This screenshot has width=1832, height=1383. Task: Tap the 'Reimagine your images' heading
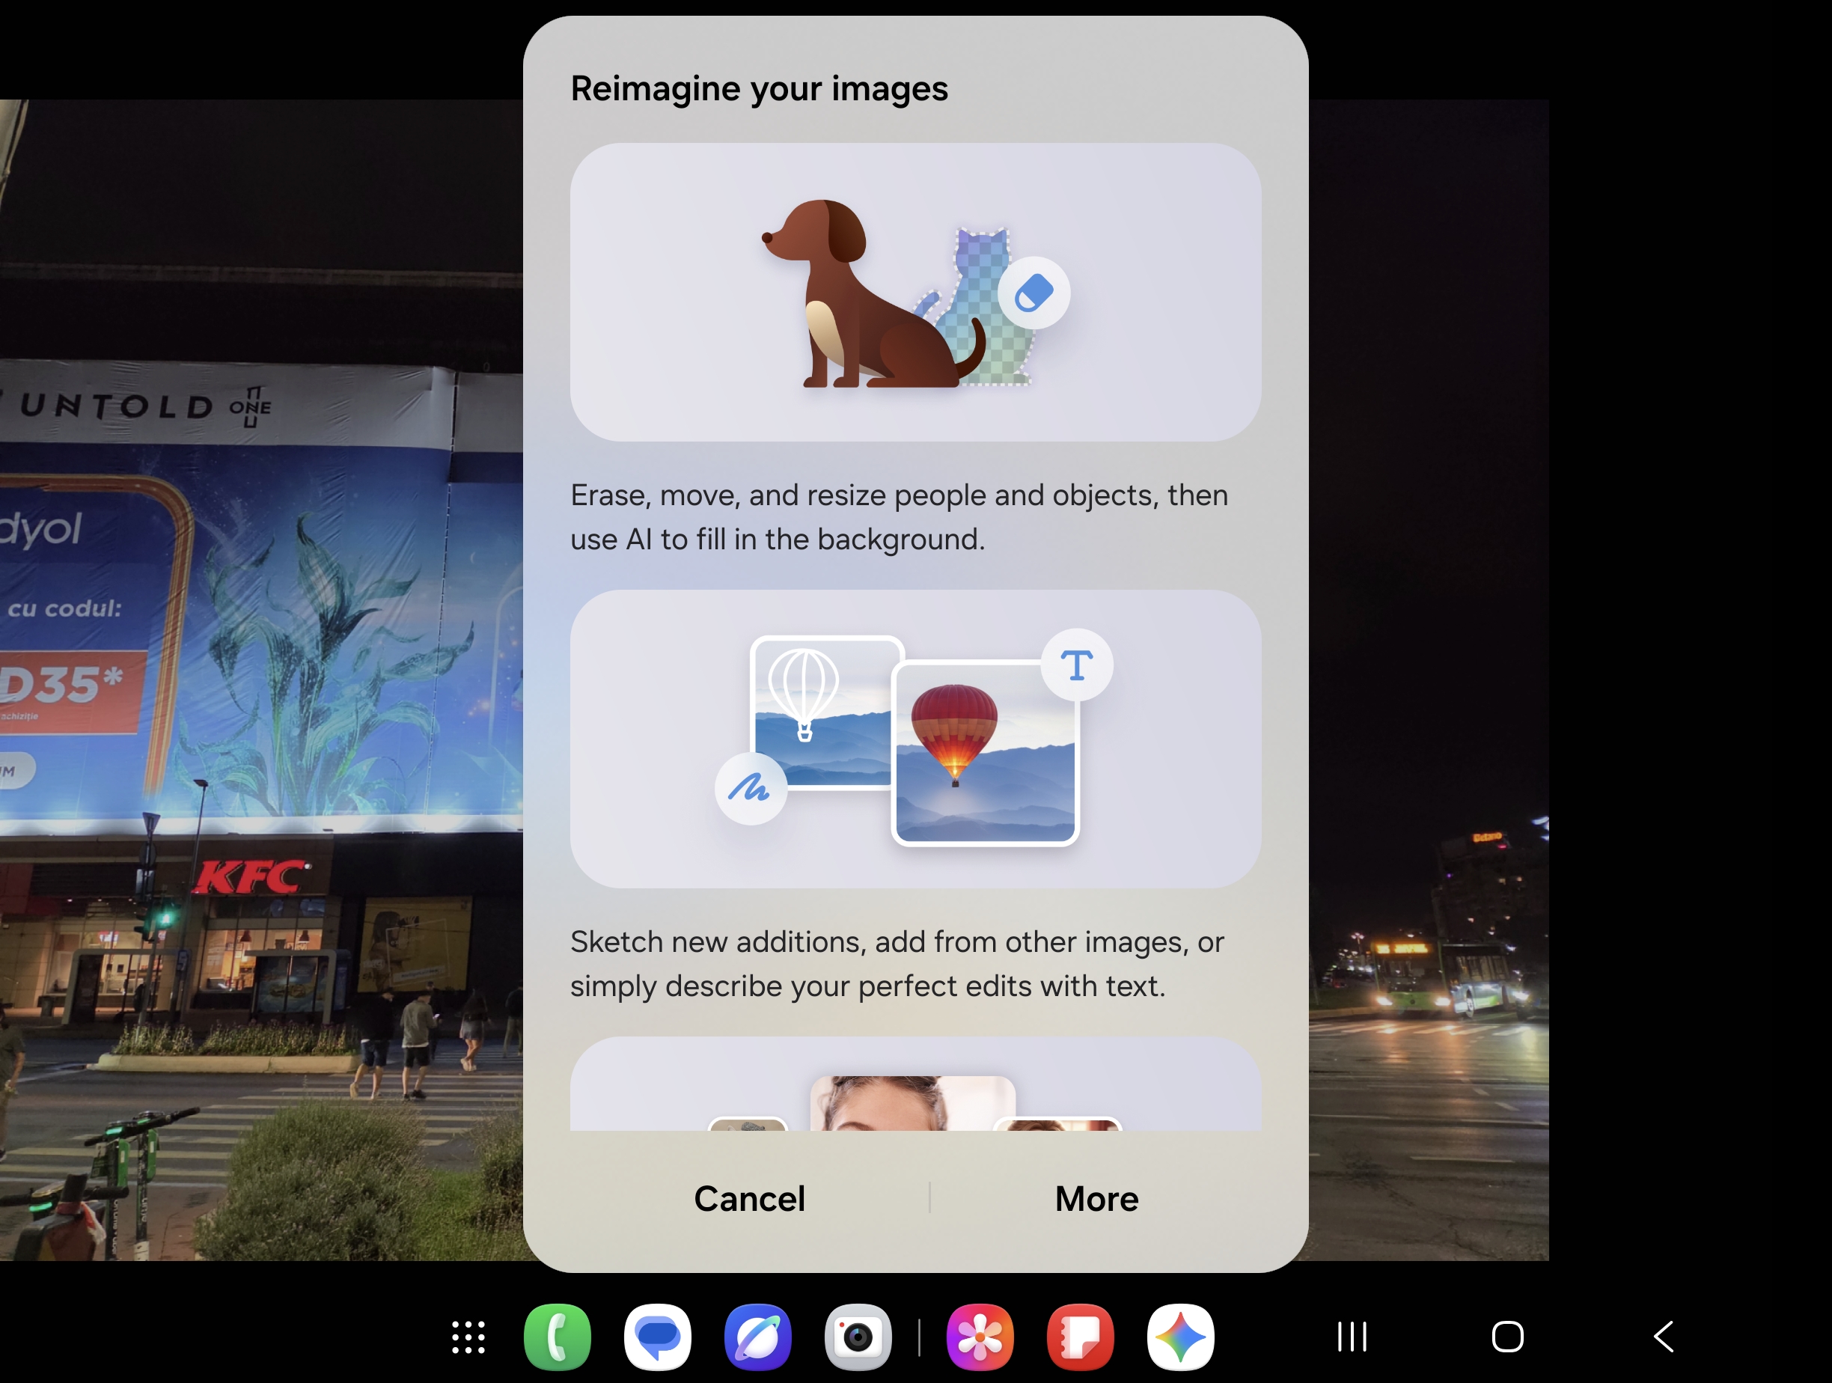click(759, 88)
